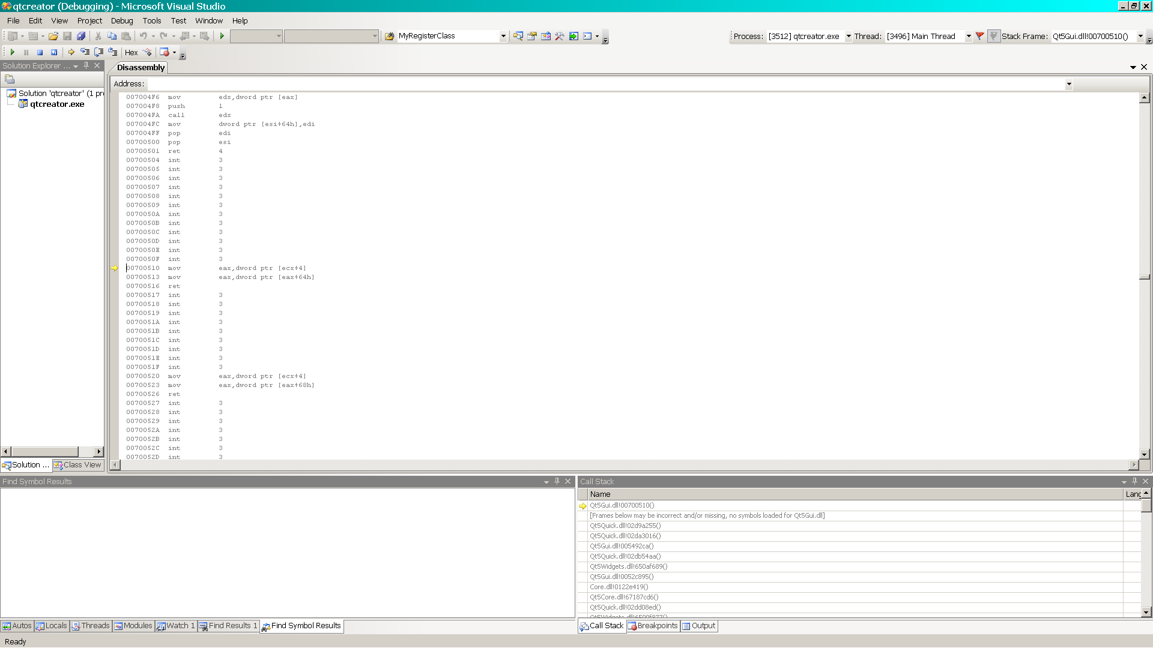Click the Breakpoints window icon in debug toolbar
The image size is (1153, 648).
165,53
